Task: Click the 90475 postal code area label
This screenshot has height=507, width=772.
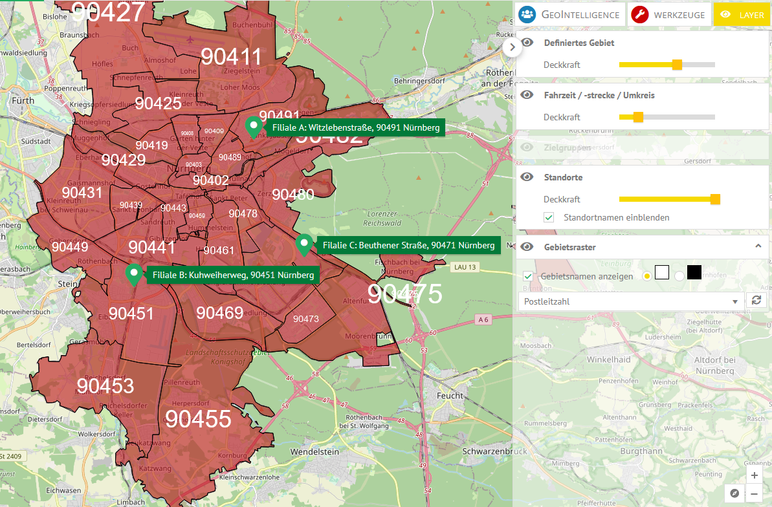Action: pyautogui.click(x=404, y=294)
